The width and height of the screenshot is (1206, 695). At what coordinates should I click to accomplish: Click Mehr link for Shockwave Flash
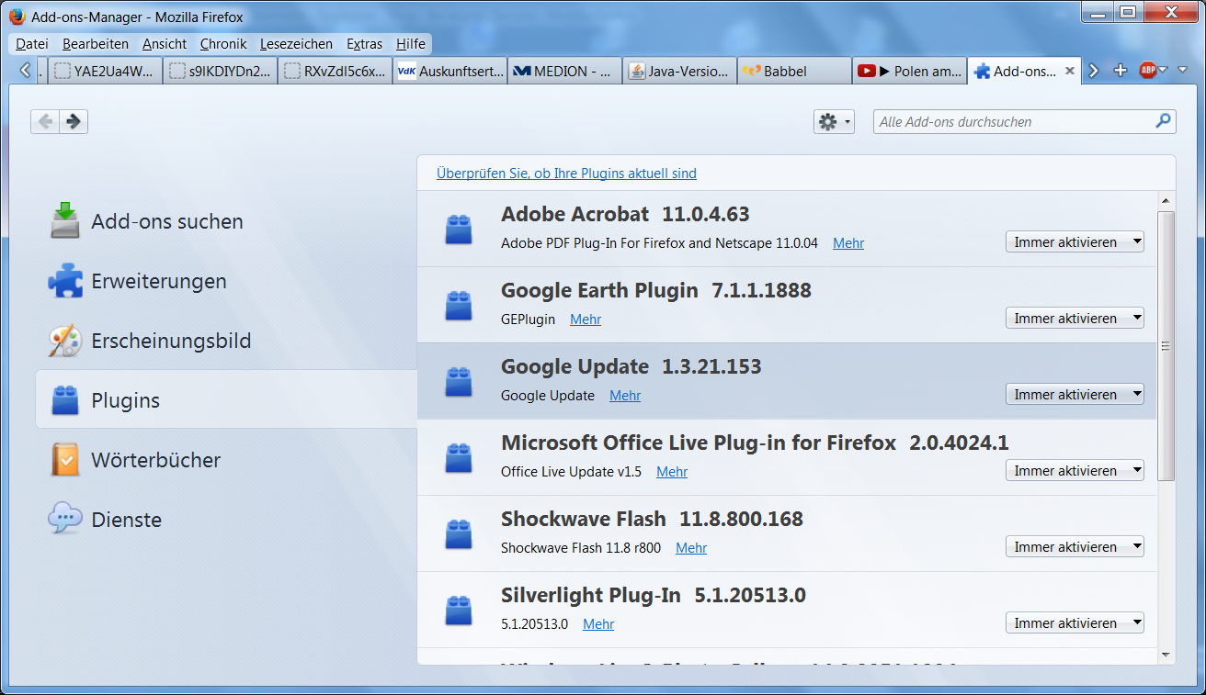coord(691,548)
